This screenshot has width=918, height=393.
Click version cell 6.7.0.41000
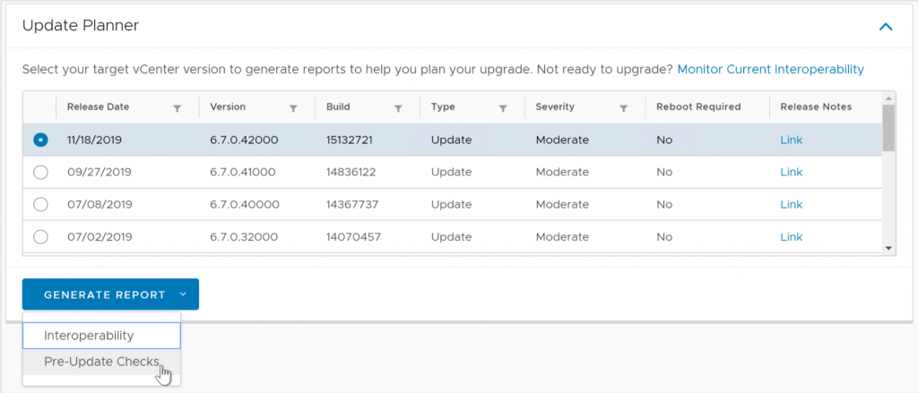(x=243, y=172)
